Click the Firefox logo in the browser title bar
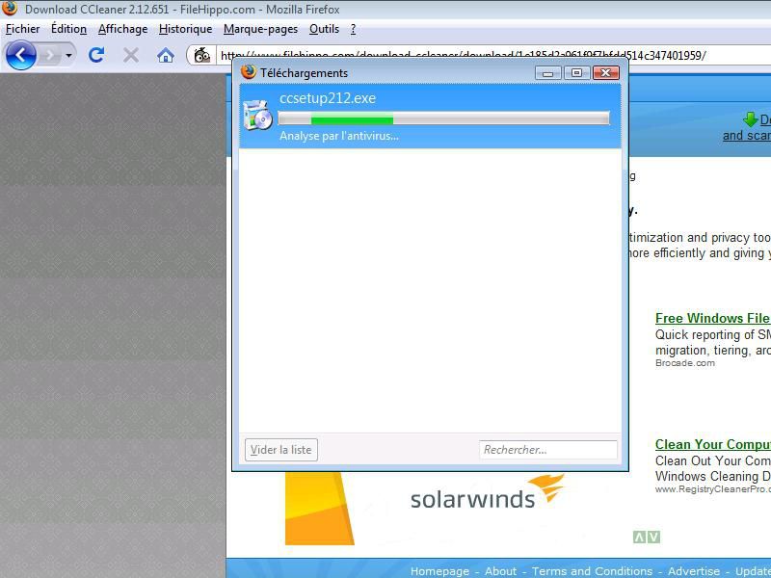 (10, 9)
